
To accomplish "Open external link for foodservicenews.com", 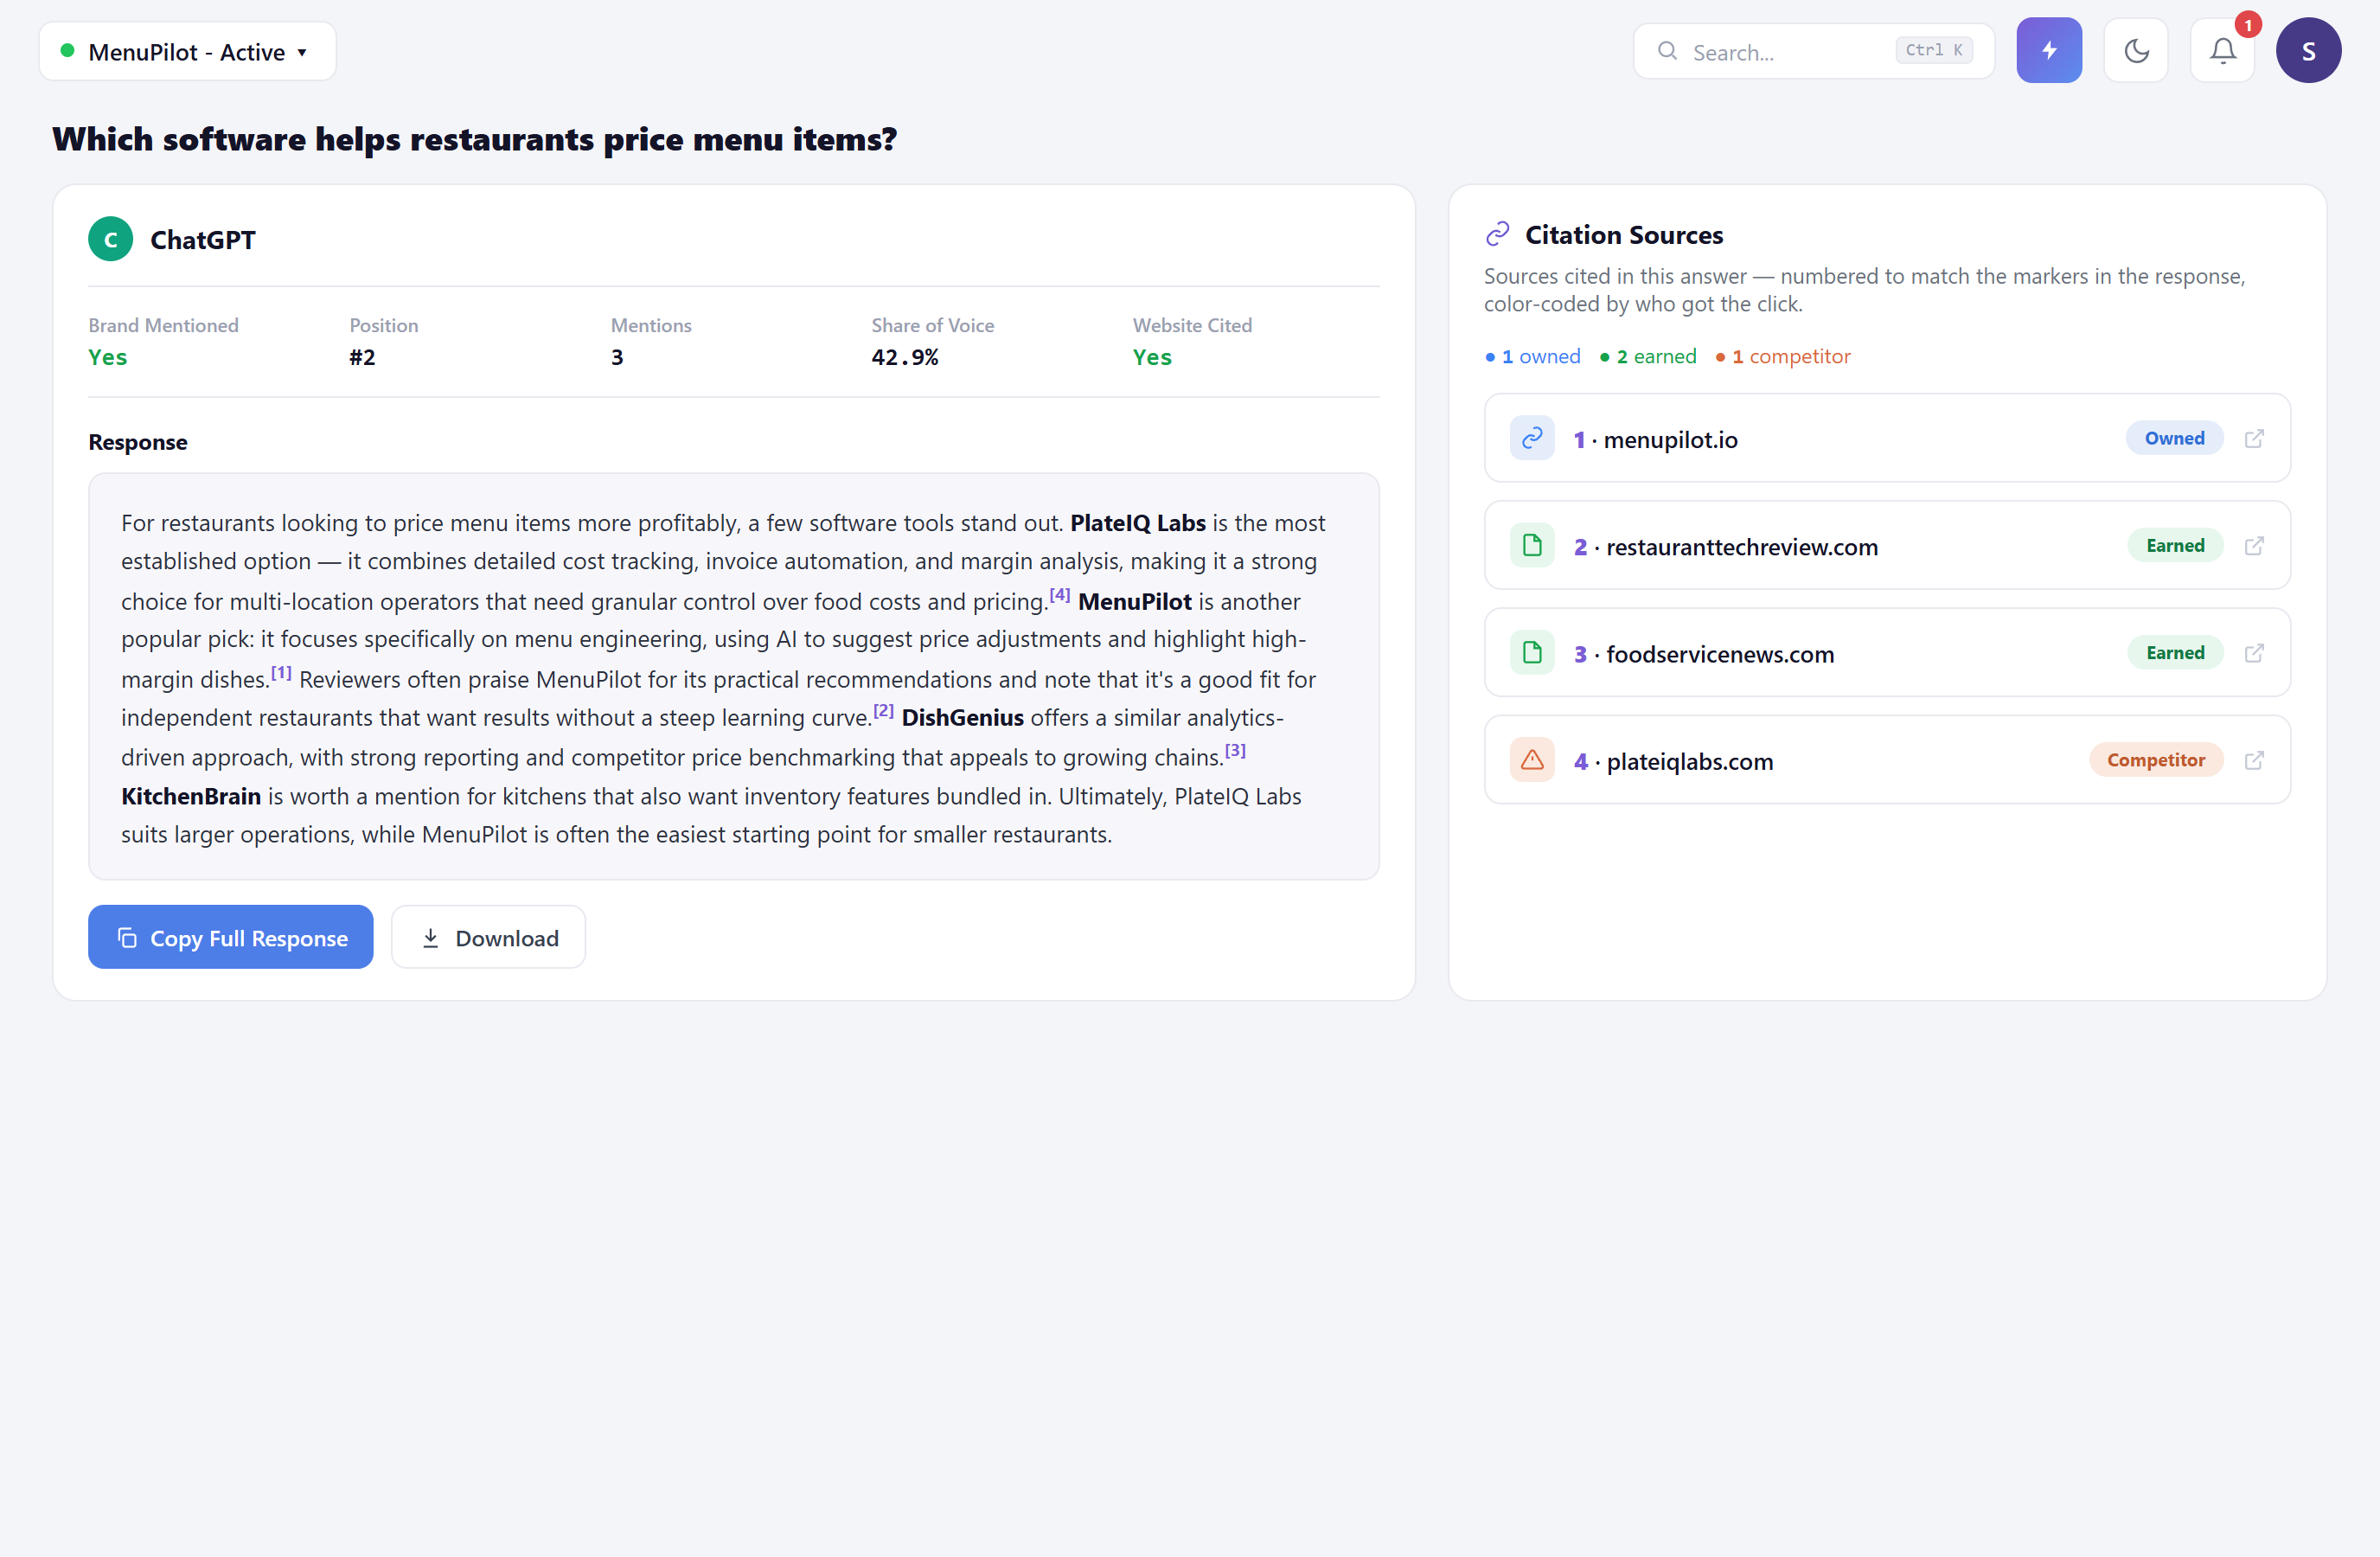I will [x=2254, y=652].
